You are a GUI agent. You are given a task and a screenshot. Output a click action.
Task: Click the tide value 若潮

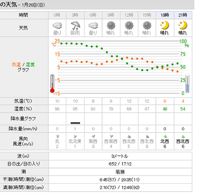point(120,172)
